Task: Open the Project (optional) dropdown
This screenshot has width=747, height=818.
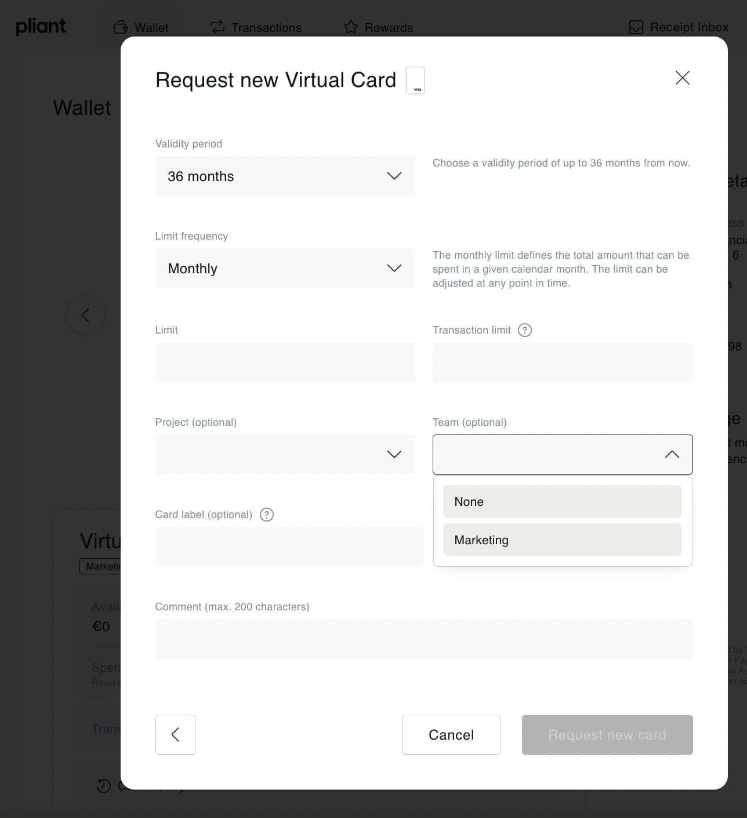Action: point(285,454)
